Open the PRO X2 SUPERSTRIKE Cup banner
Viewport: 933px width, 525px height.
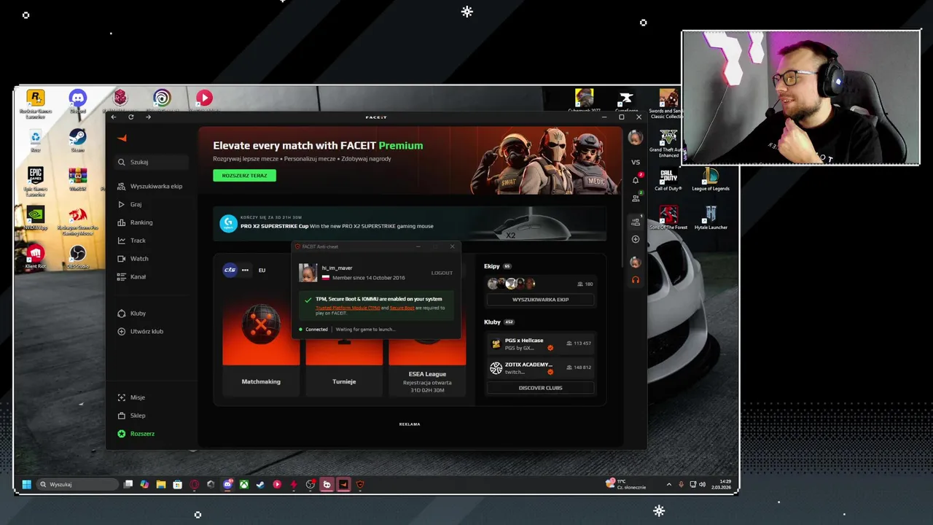click(x=410, y=223)
